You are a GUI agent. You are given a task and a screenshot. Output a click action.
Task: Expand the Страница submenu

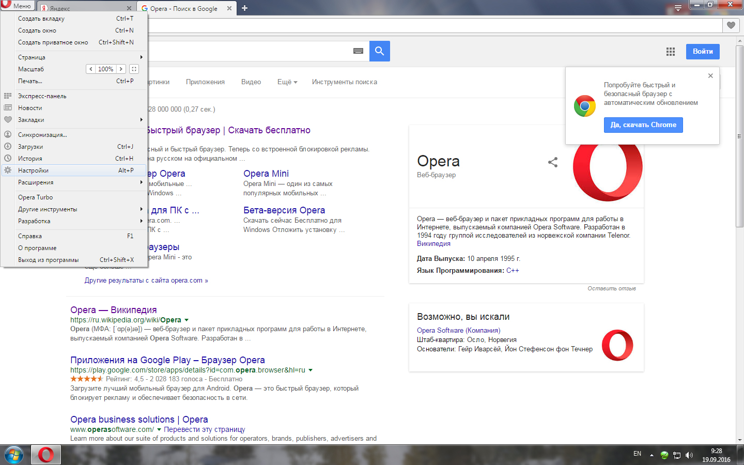[x=74, y=57]
